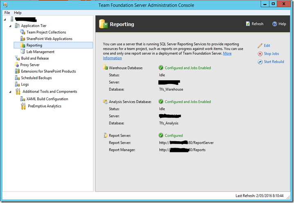
Task: Click the Proxy Server icon
Action: (17, 65)
